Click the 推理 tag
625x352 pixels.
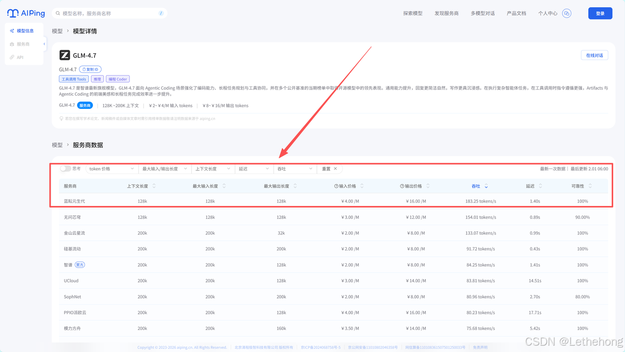[x=97, y=79]
